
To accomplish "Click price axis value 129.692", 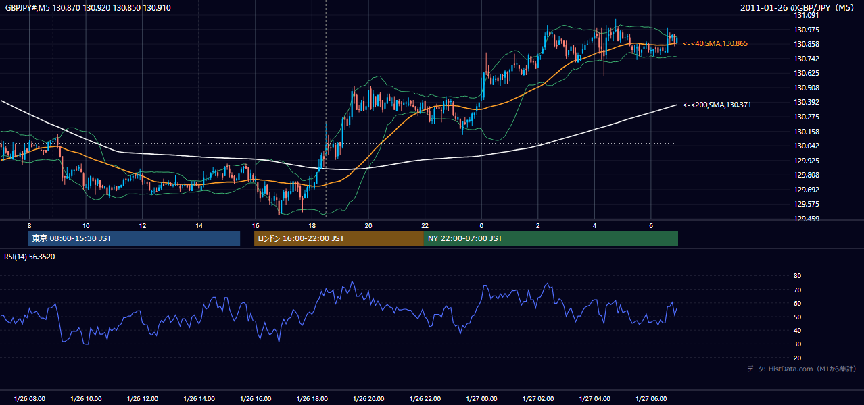I will (806, 190).
